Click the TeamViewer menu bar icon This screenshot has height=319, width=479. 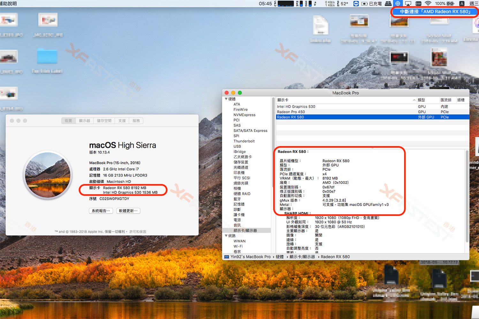click(356, 4)
